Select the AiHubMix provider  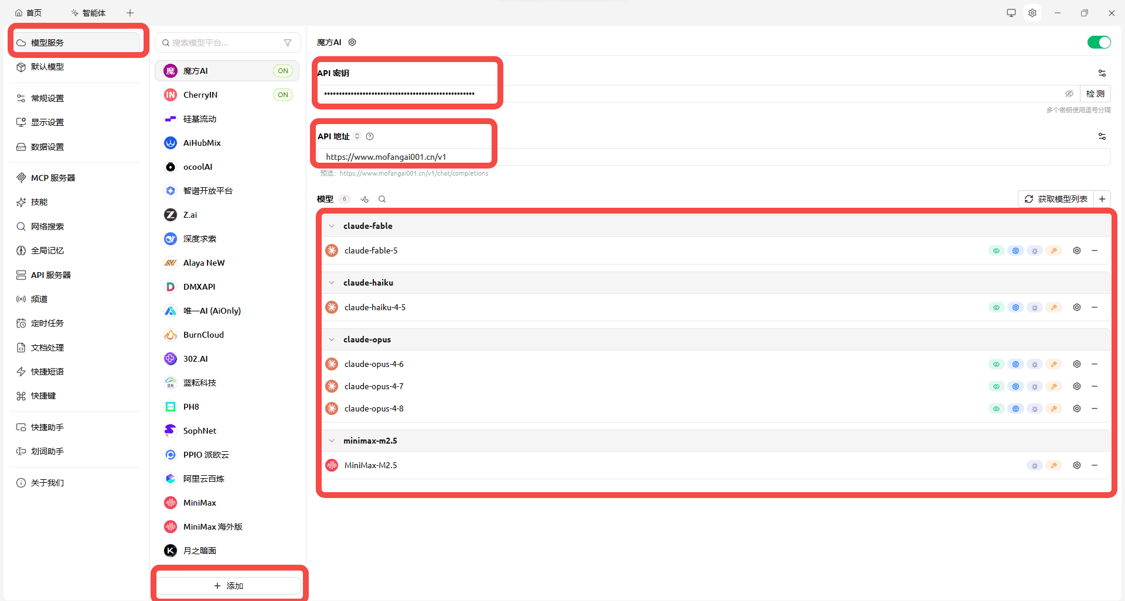coord(227,143)
